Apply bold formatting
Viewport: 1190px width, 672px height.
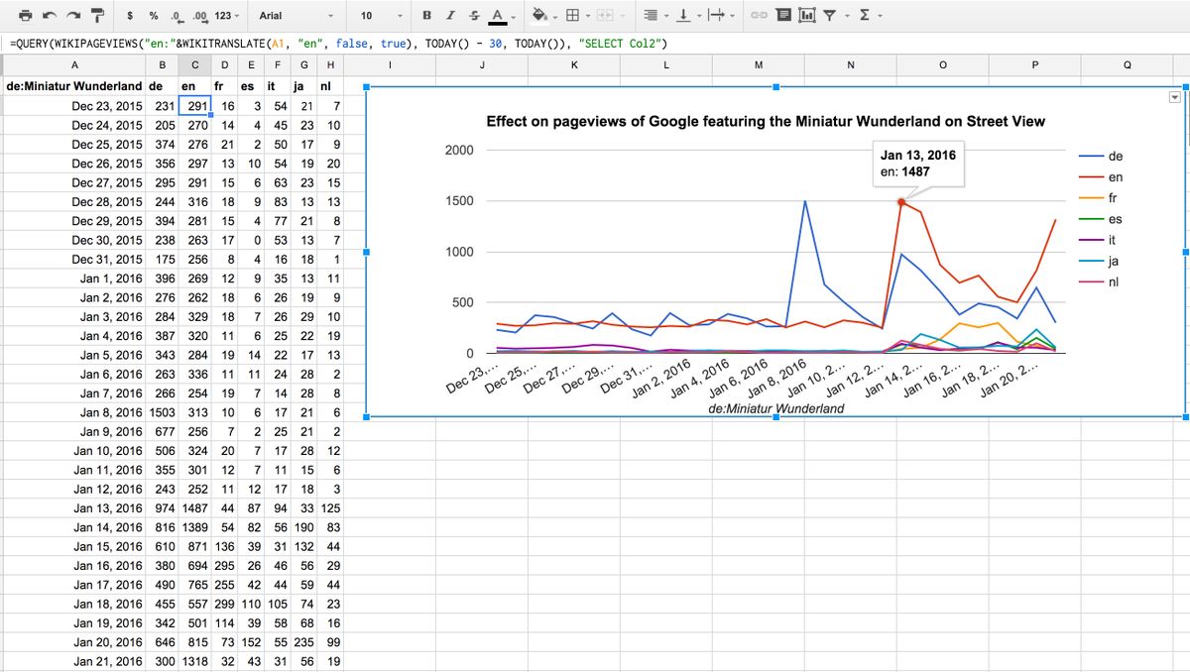[x=426, y=16]
